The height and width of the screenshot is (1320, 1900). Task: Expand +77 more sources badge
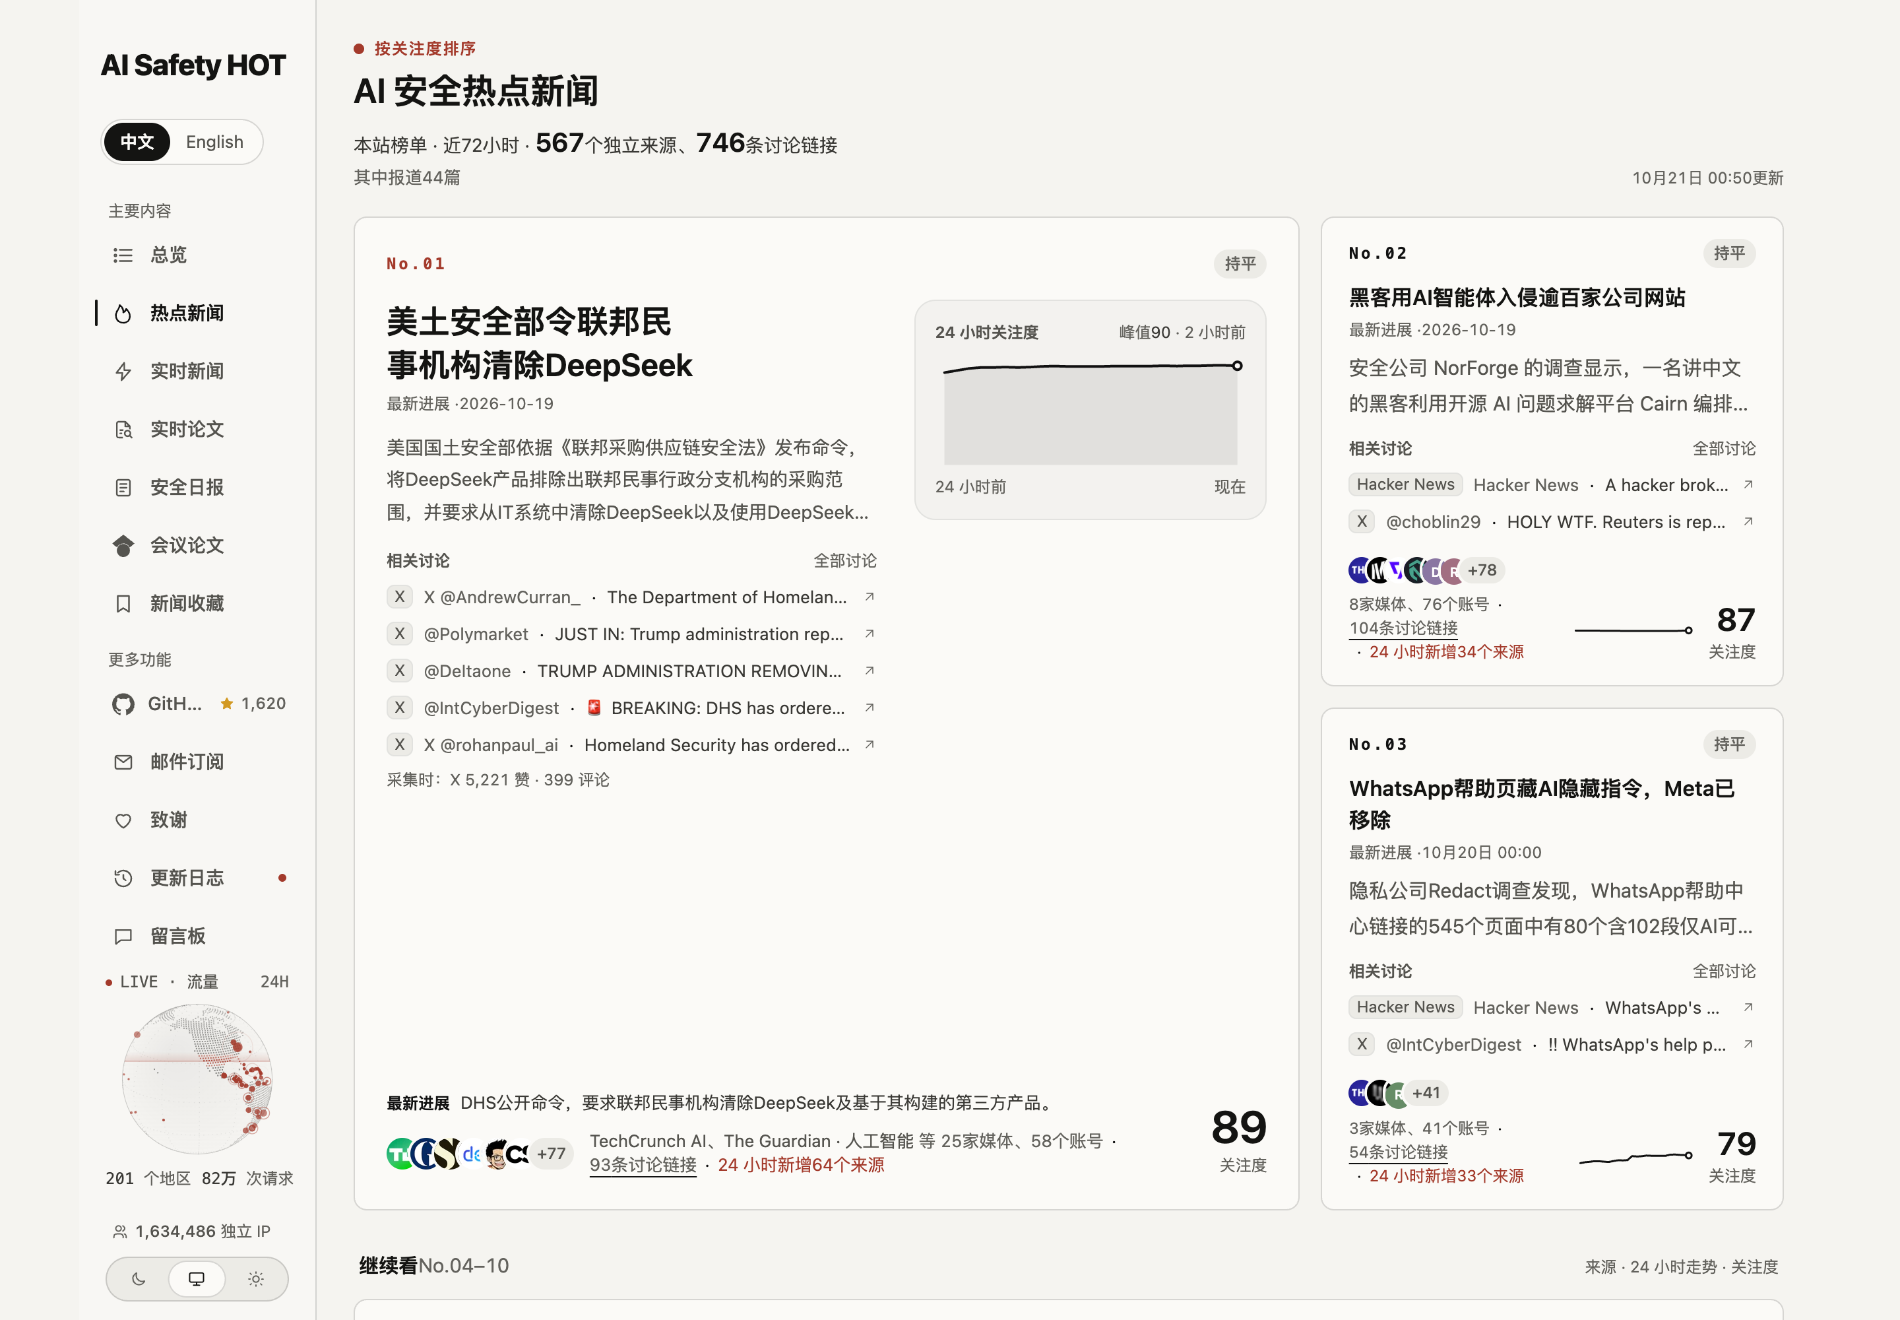click(551, 1154)
